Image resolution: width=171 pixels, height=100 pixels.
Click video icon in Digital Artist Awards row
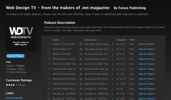pyautogui.click(x=81, y=84)
